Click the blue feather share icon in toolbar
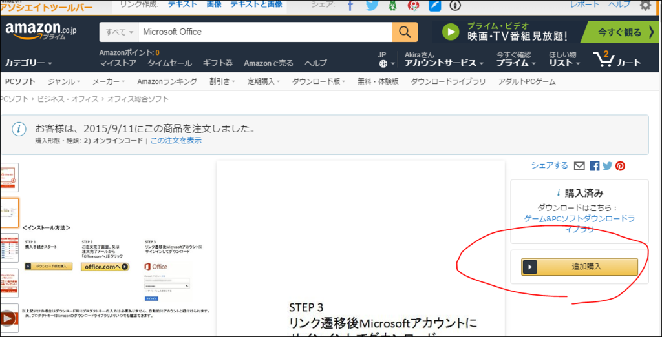The height and width of the screenshot is (337, 662). click(434, 5)
